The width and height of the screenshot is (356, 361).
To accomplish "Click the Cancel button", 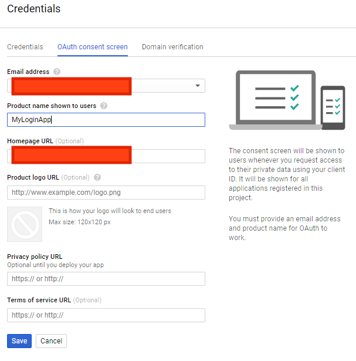I will [x=51, y=341].
